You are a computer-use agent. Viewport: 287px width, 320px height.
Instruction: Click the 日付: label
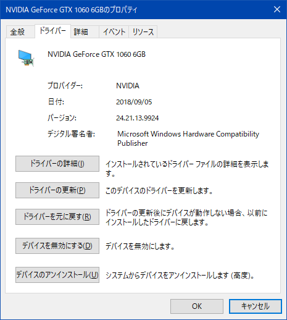[56, 102]
